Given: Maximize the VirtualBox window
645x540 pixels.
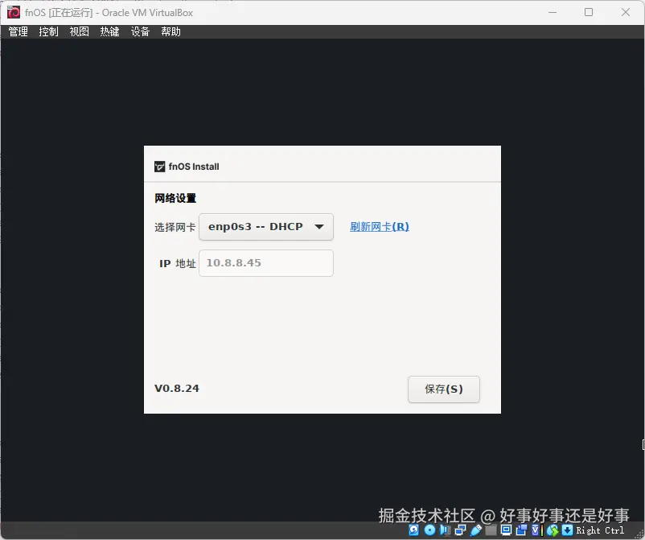Looking at the screenshot, I should pyautogui.click(x=589, y=12).
